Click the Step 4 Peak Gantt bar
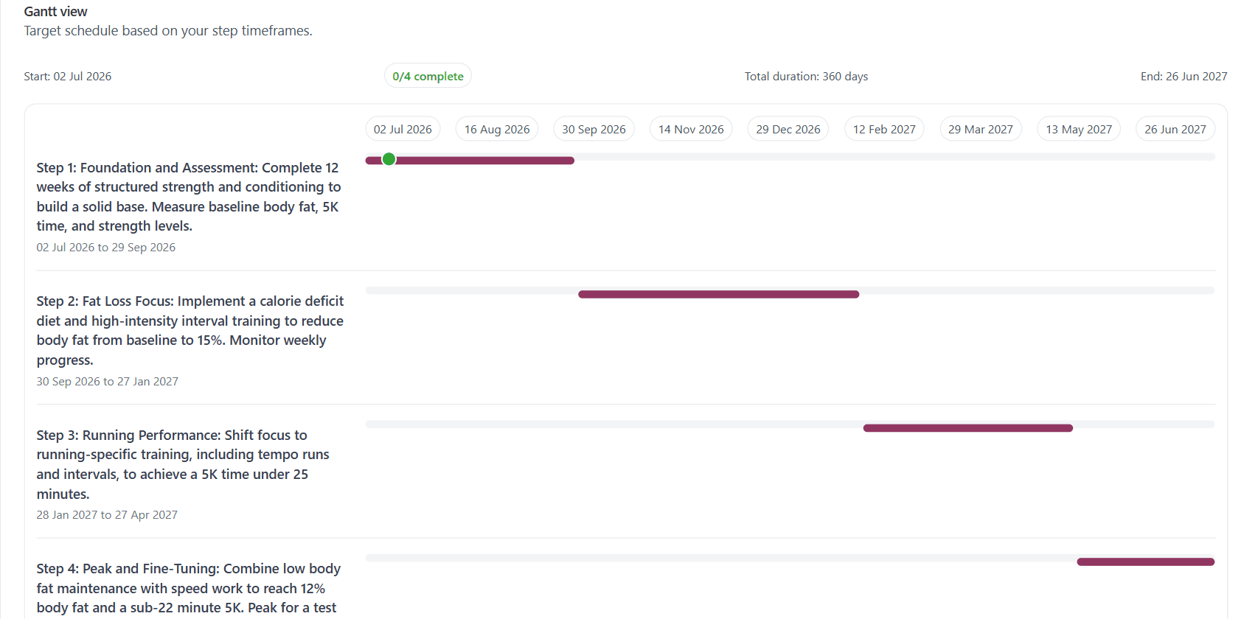 click(1146, 562)
